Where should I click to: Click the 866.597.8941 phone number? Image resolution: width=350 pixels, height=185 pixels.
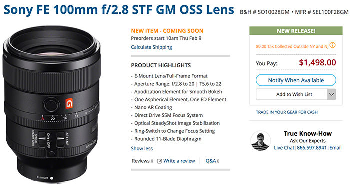point(311,148)
